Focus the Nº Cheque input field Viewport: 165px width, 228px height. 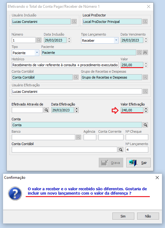click(137, 137)
